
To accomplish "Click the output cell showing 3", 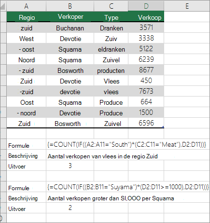I will [x=70, y=166].
